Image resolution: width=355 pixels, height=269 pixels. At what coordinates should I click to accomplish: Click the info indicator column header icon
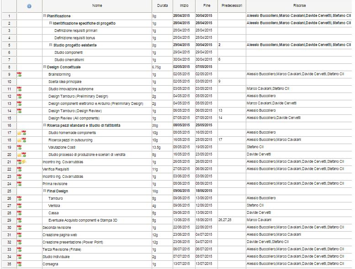tap(29, 6)
